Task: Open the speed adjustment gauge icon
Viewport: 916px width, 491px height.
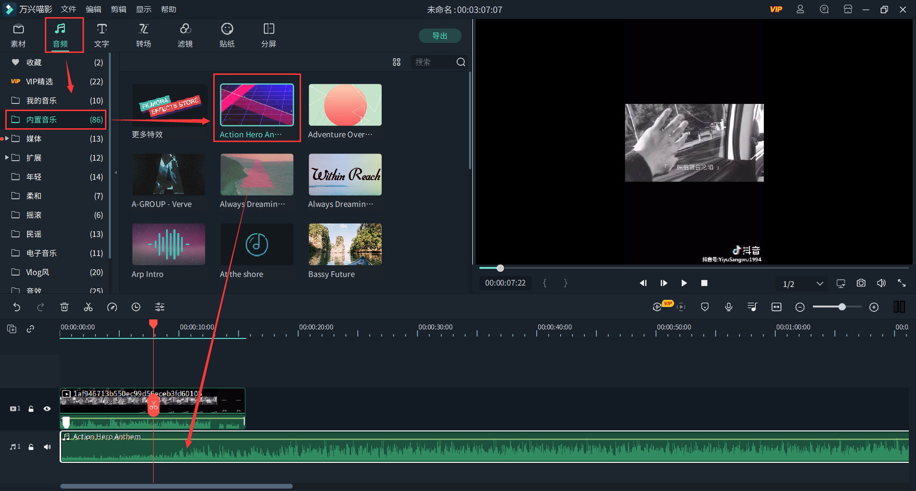Action: 112,307
